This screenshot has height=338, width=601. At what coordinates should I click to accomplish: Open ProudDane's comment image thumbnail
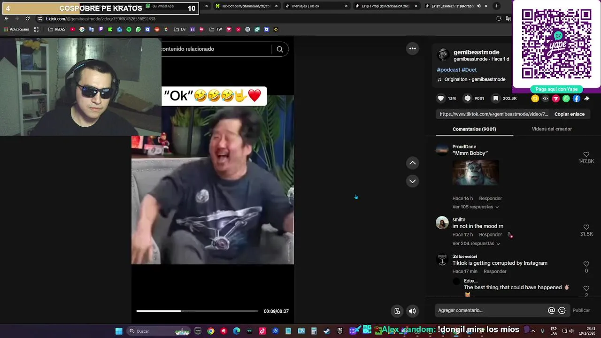[475, 173]
